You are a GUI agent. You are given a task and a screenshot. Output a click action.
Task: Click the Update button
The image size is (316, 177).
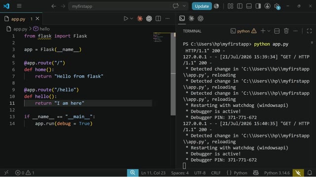(202, 6)
